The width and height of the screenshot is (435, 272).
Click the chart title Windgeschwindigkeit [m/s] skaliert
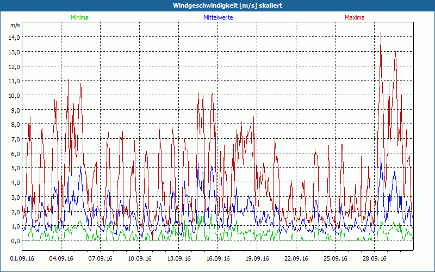[227, 5]
